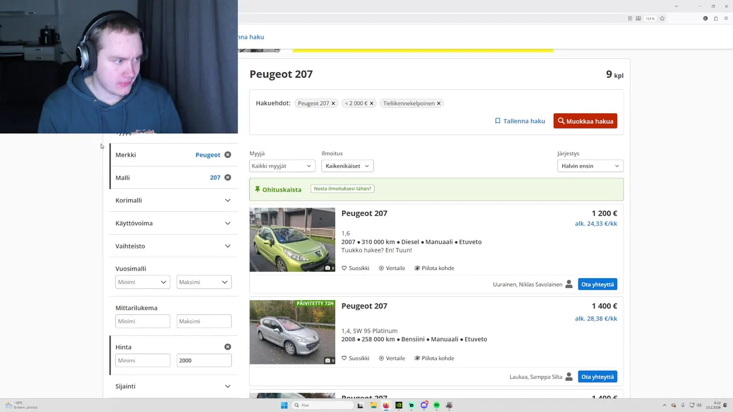Open Spotify from the taskbar
Screen dimensions: 733x412
(436, 405)
